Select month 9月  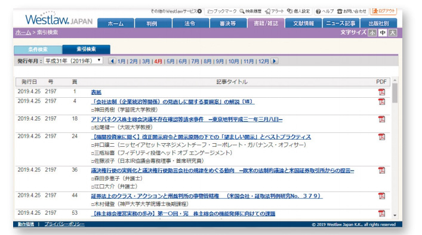tap(220, 61)
